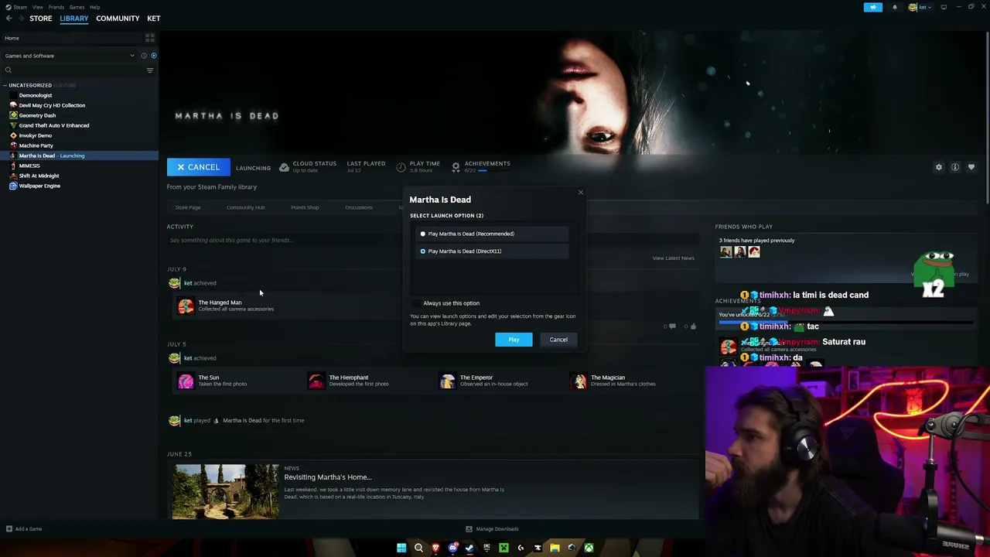
Task: Enable Always use this option checkbox
Action: click(417, 303)
